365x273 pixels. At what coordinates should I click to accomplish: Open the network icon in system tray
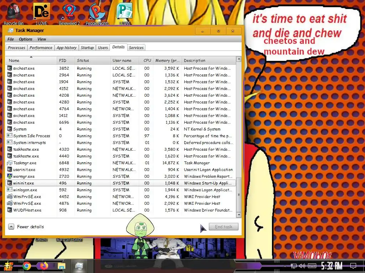(x=294, y=266)
